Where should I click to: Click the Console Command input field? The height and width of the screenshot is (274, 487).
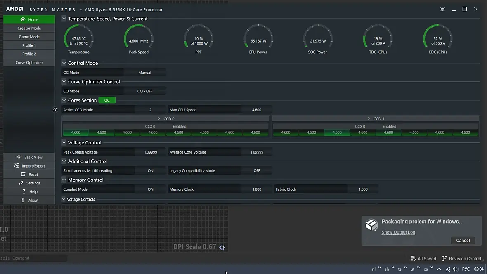pyautogui.click(x=33, y=258)
